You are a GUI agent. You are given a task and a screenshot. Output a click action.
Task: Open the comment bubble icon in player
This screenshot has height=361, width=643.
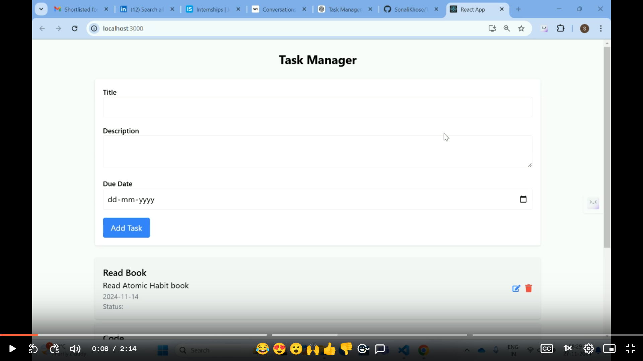[380, 349]
